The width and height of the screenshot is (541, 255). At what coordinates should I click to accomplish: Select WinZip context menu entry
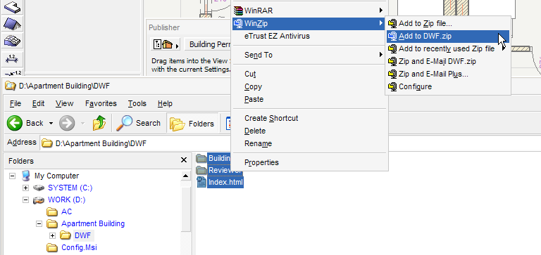click(x=309, y=23)
